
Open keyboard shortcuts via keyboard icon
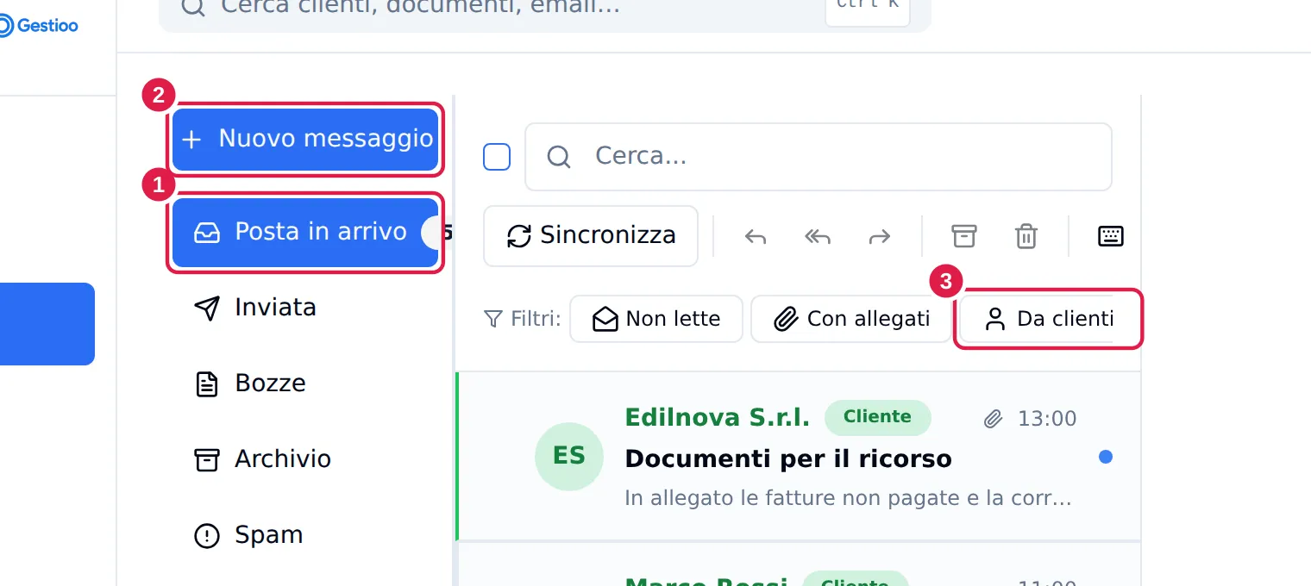click(1111, 236)
